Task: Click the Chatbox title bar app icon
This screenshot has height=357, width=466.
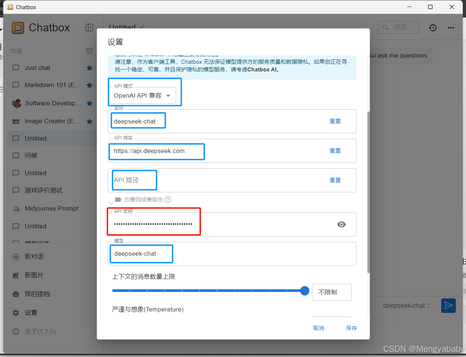Action: 10,7
